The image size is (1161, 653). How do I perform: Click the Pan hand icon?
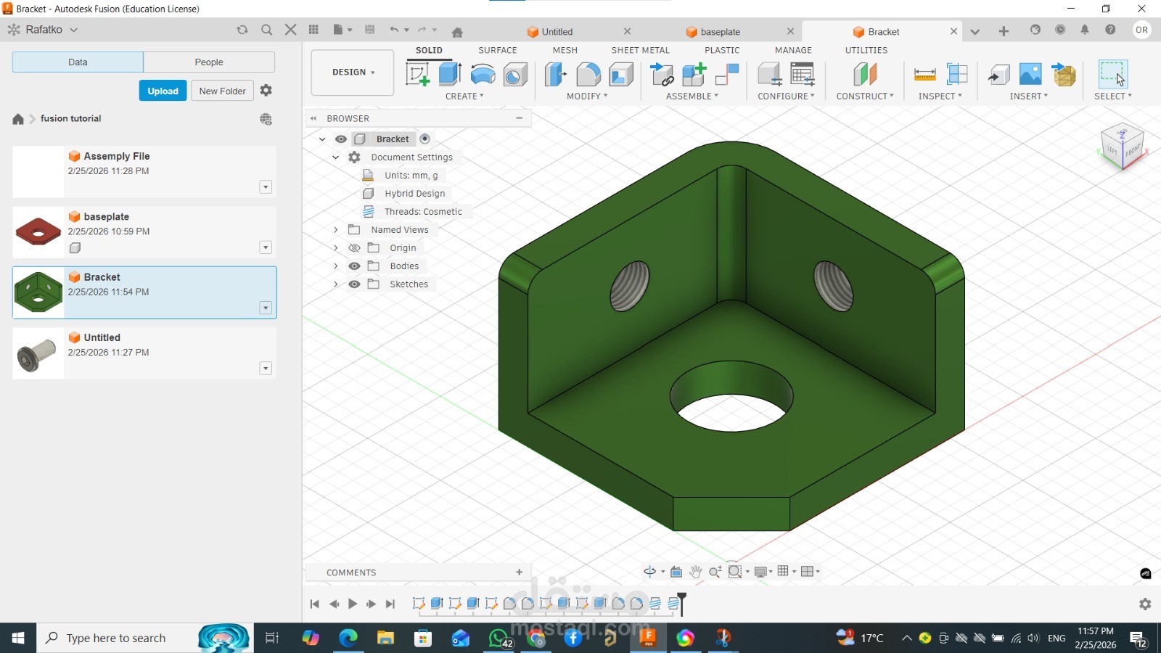[x=695, y=572]
